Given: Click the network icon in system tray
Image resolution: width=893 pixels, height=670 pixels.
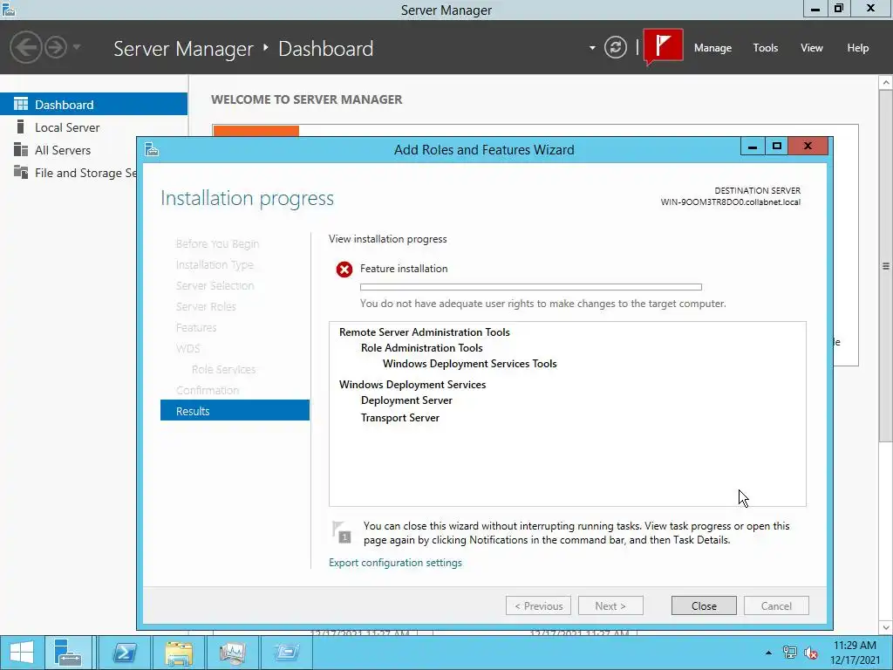Looking at the screenshot, I should tap(789, 653).
